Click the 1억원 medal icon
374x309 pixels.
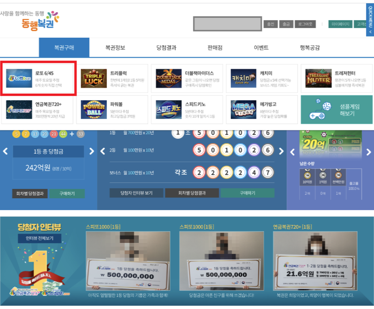point(323,175)
